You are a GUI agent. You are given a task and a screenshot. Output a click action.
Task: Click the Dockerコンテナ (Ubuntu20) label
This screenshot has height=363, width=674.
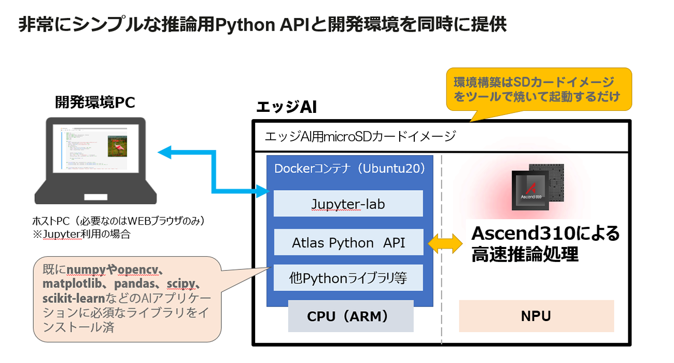click(x=349, y=168)
